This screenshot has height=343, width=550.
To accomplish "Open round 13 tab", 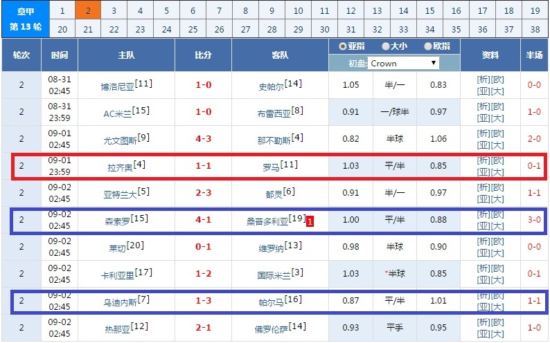I will [377, 10].
